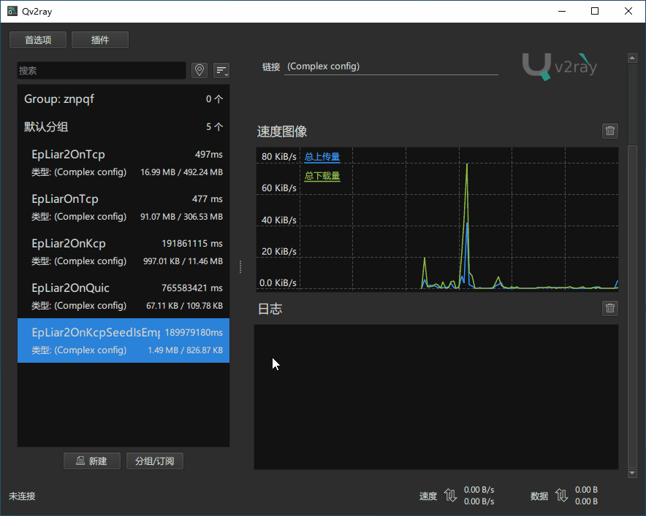This screenshot has width=646, height=516.
Task: Click the Qv2ray icon in the title bar
Action: click(11, 11)
